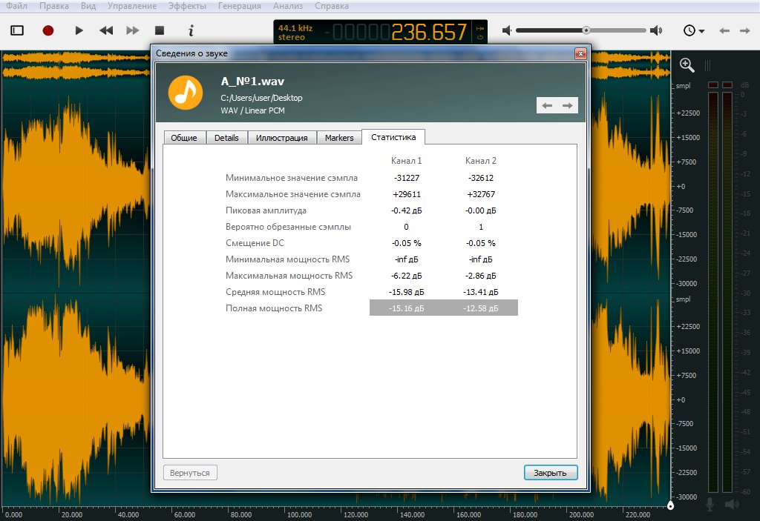Switch to the Общие tab
The height and width of the screenshot is (521, 760).
(184, 138)
